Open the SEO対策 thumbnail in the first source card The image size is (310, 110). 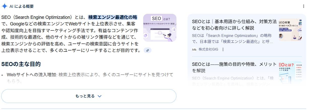(x=290, y=30)
